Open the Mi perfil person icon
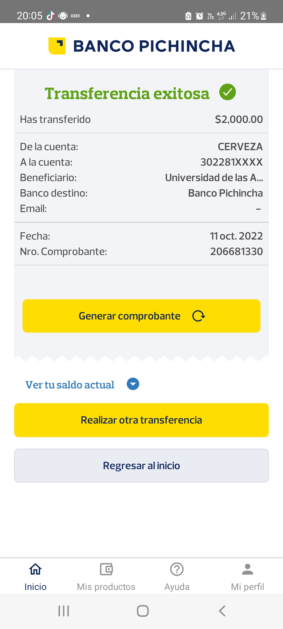The height and width of the screenshot is (629, 283). (x=247, y=569)
